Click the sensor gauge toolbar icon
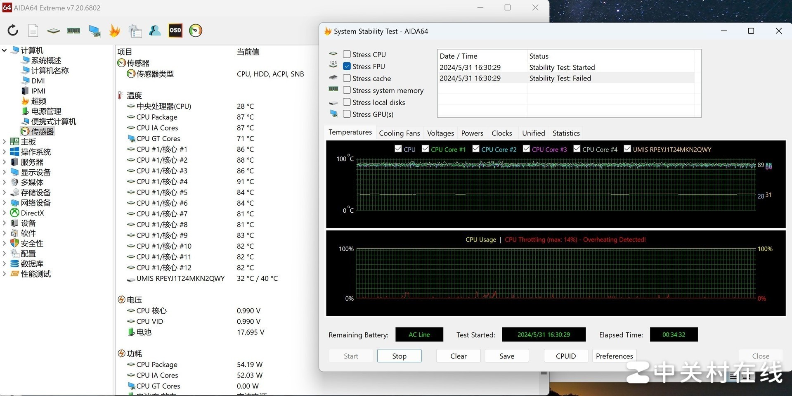792x396 pixels. [x=195, y=31]
